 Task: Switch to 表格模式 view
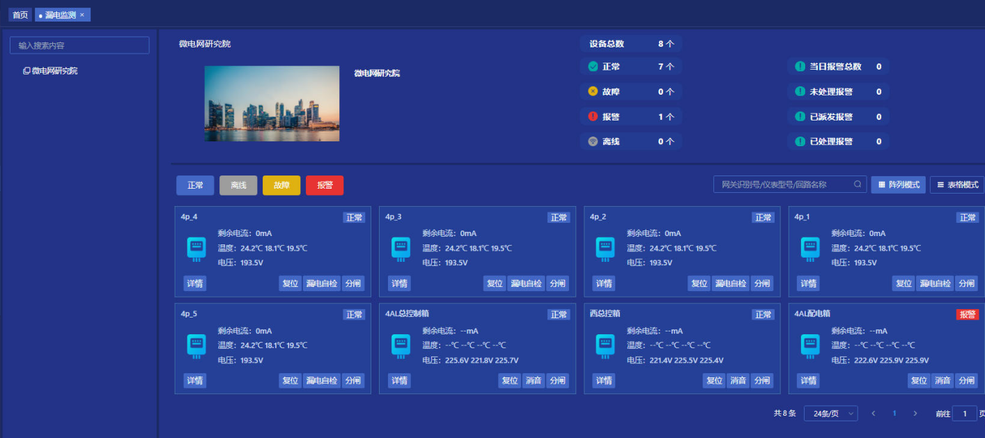click(x=957, y=185)
